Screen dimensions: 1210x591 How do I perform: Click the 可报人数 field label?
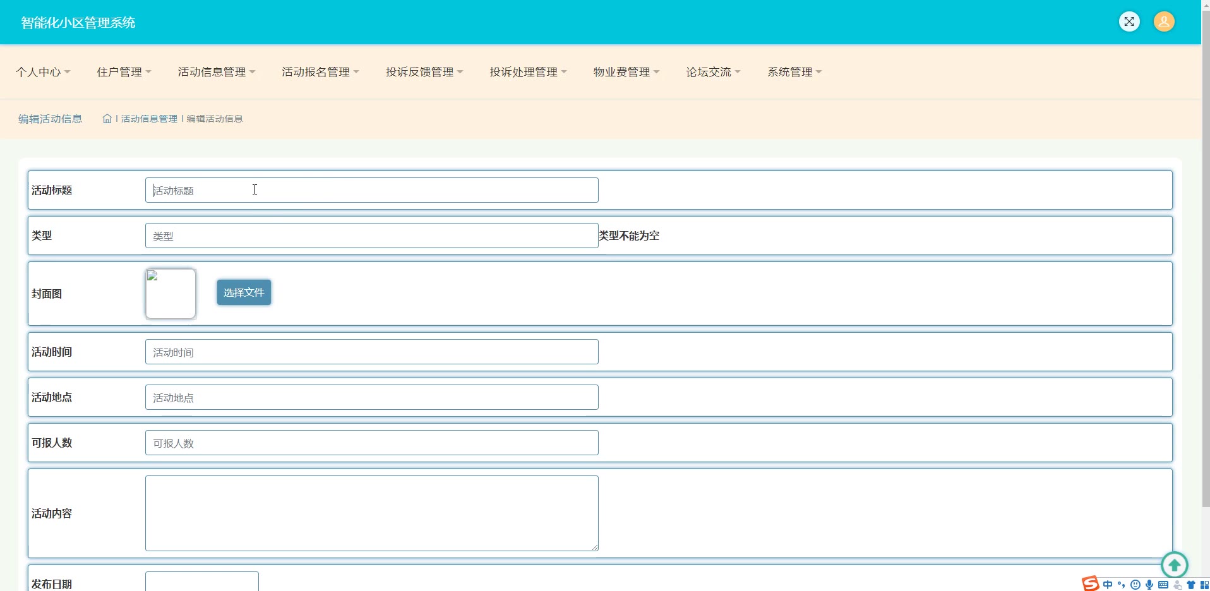click(52, 443)
